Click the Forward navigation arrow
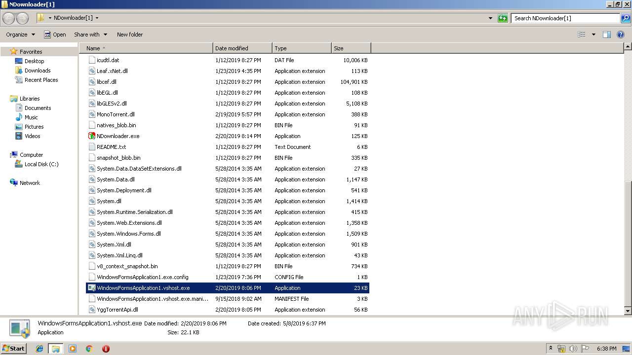Screen dimensions: 632x355 click(x=22, y=18)
